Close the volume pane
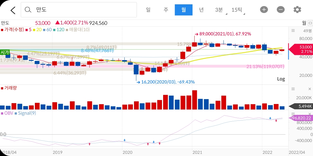 point(310,89)
